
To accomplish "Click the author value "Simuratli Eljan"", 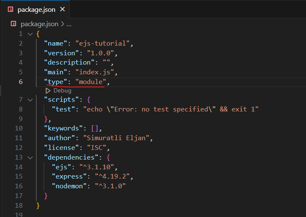I will (x=116, y=138).
